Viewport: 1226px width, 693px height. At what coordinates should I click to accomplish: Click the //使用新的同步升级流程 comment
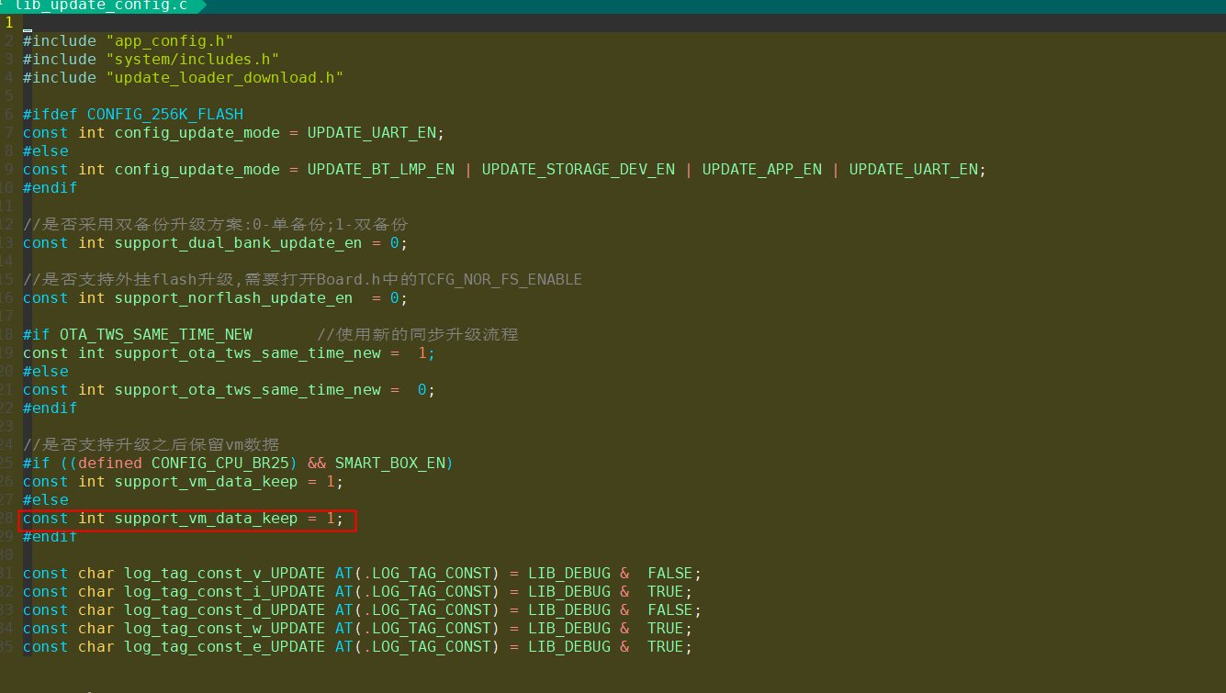click(x=417, y=335)
